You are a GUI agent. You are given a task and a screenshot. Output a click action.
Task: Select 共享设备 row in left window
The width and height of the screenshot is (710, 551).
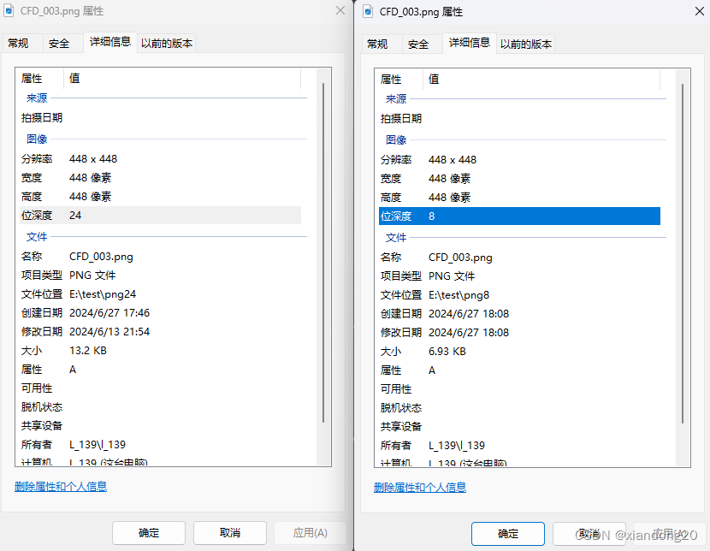160,426
